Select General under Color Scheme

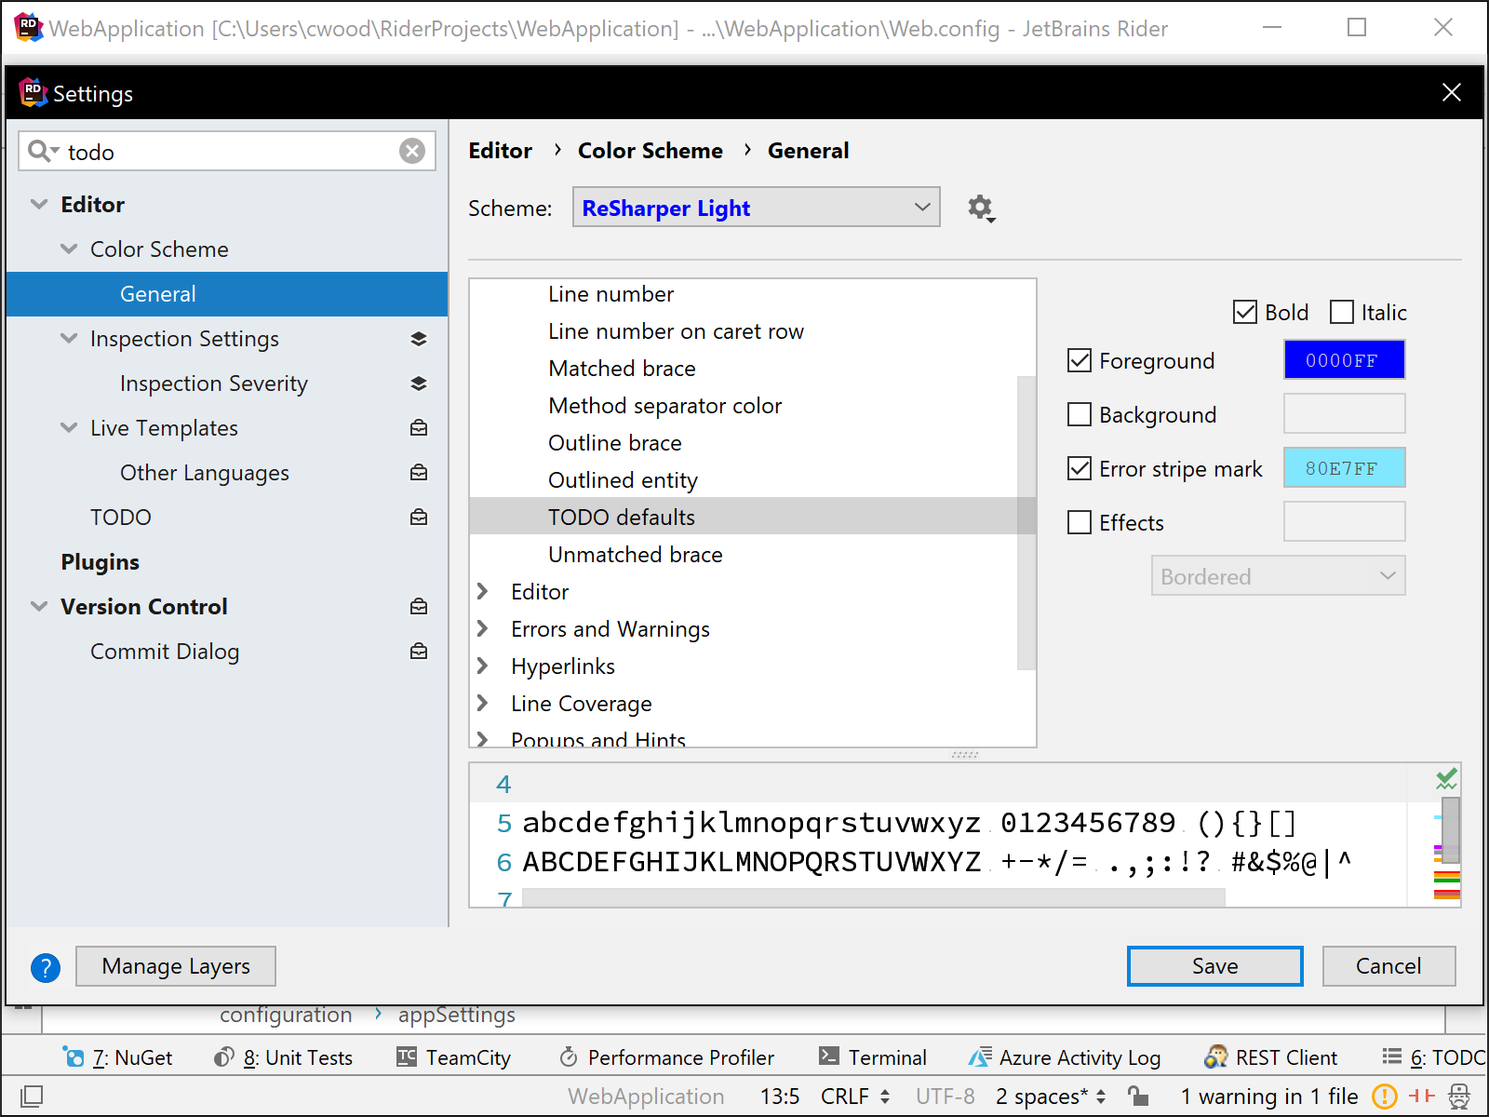pyautogui.click(x=227, y=294)
